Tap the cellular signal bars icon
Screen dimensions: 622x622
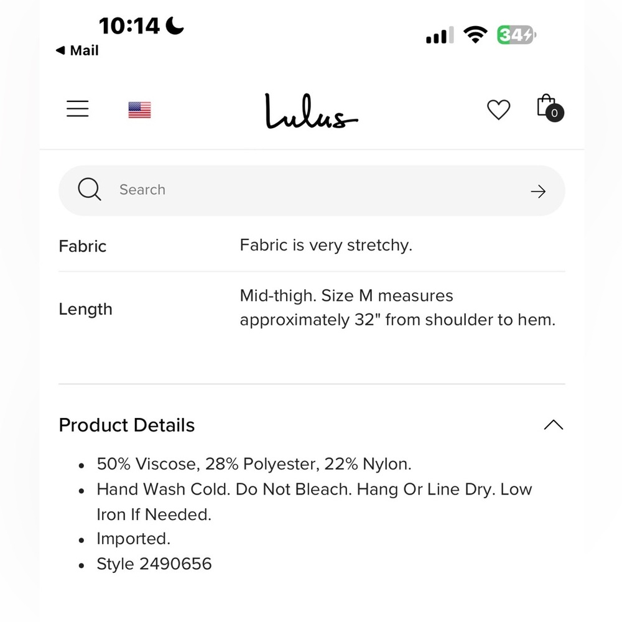(x=440, y=35)
